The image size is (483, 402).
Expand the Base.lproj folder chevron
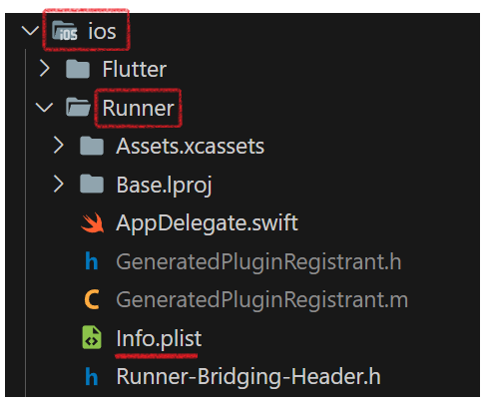pyautogui.click(x=59, y=184)
